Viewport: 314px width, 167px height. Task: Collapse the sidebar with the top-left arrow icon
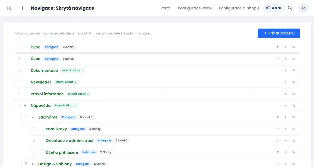point(9,8)
